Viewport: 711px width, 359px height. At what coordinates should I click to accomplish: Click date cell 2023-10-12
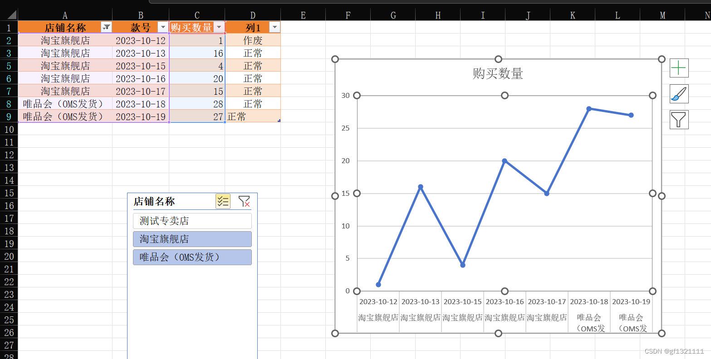point(141,40)
